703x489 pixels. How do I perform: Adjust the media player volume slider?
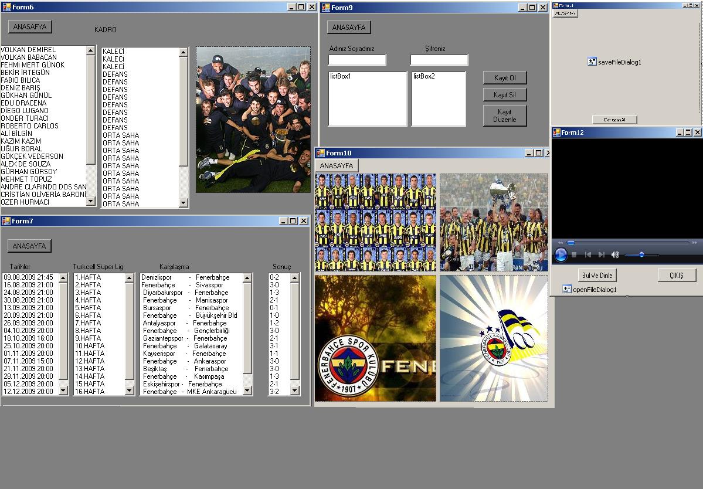click(x=641, y=254)
